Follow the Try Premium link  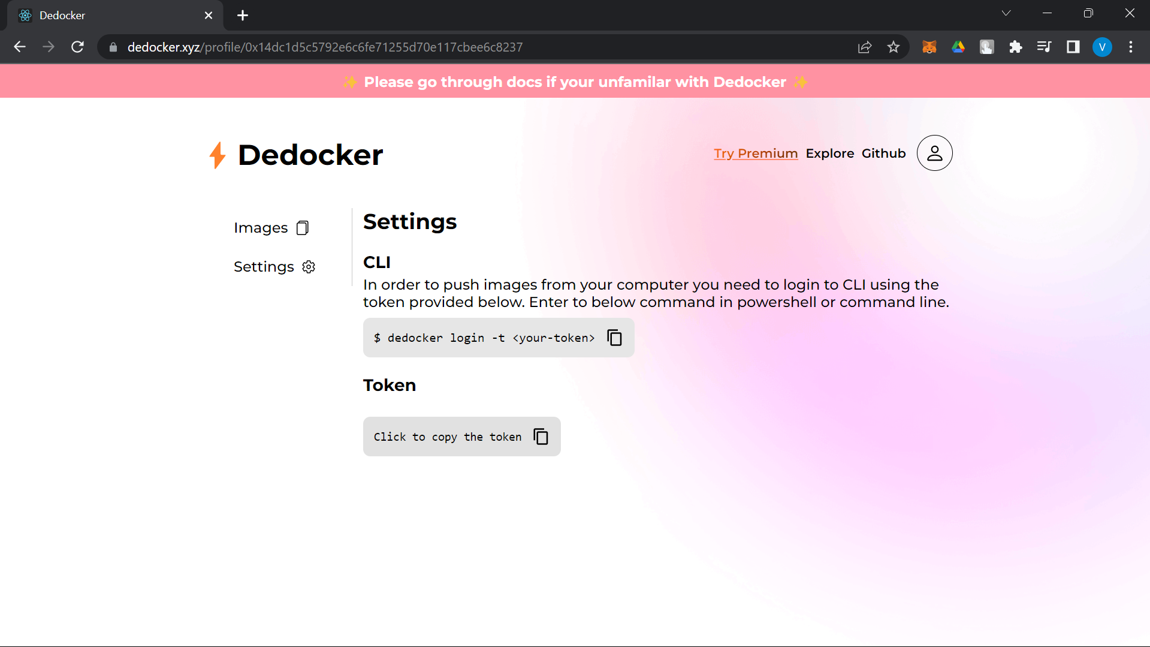[756, 154]
